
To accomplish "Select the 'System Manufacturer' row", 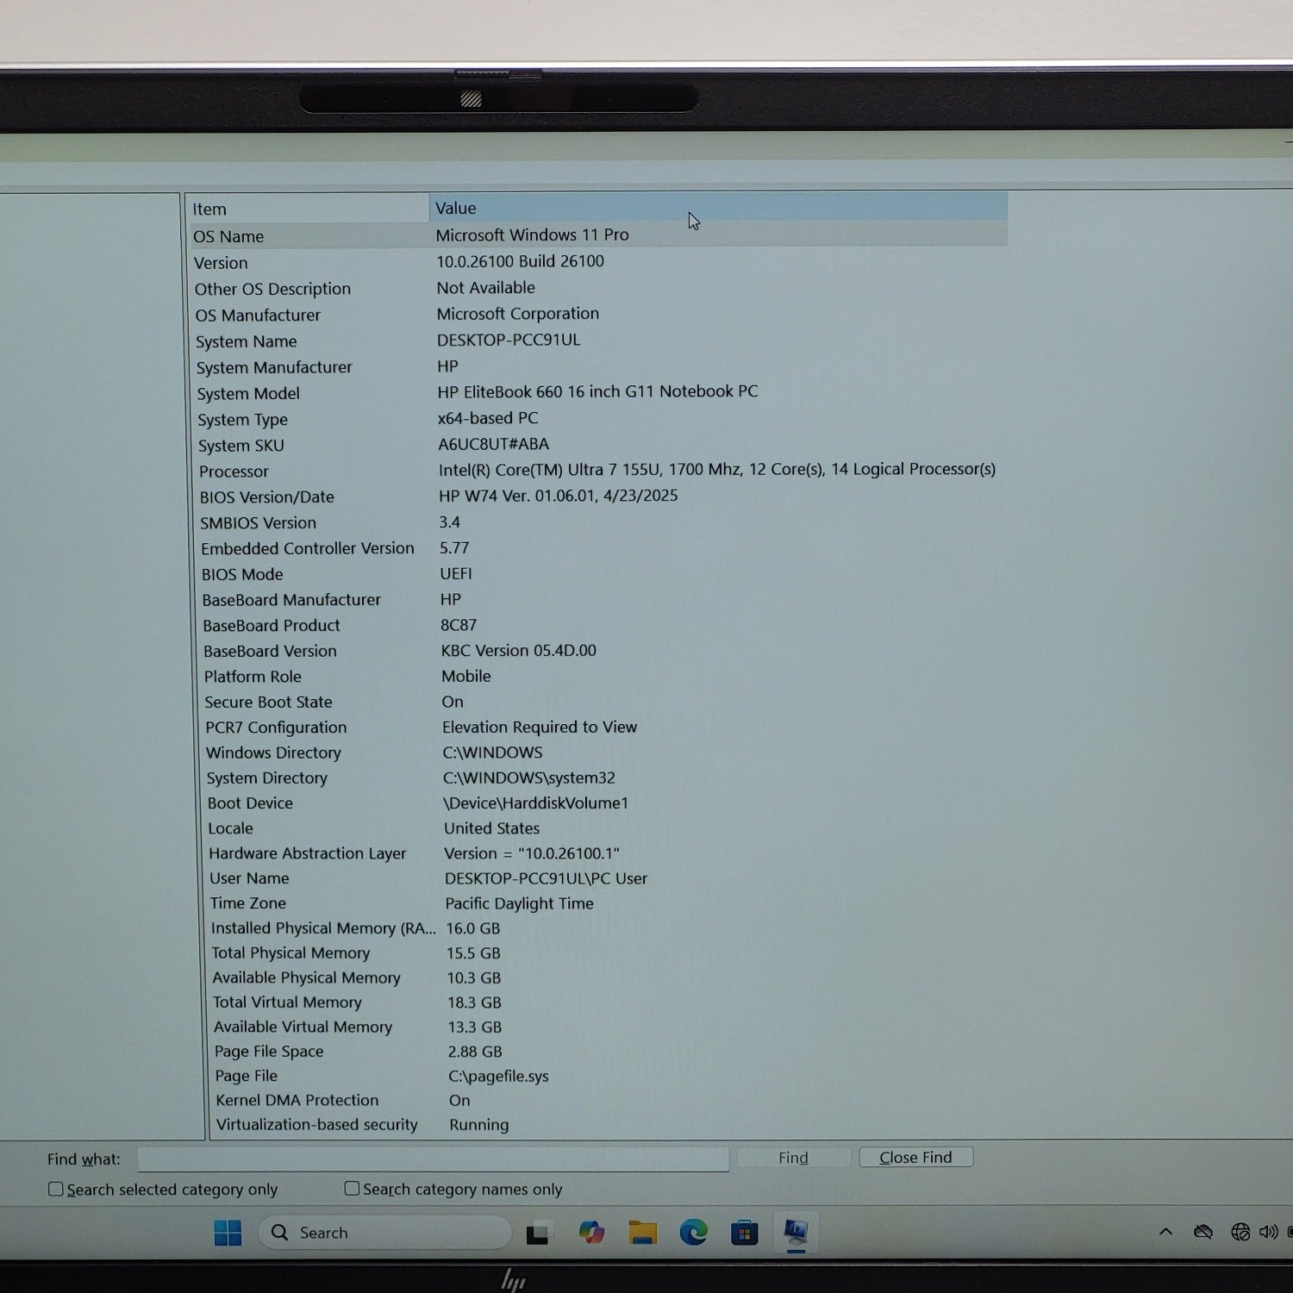I will (274, 367).
